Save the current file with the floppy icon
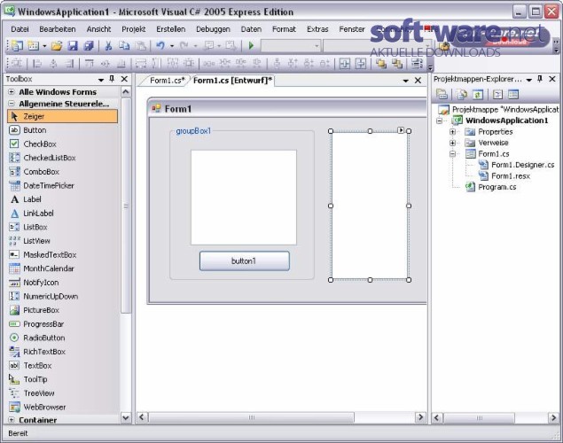Image resolution: width=563 pixels, height=443 pixels. click(73, 46)
